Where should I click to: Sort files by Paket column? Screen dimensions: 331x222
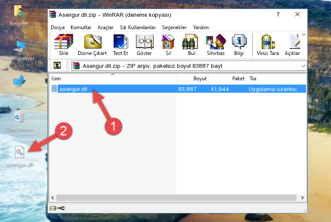click(x=228, y=79)
